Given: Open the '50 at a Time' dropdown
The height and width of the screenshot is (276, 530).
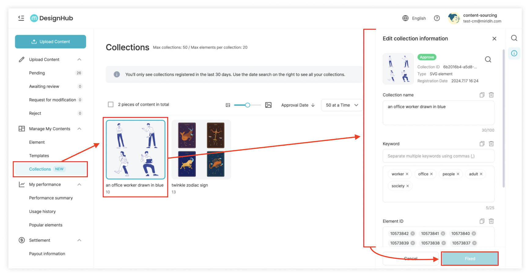Looking at the screenshot, I should [x=342, y=105].
